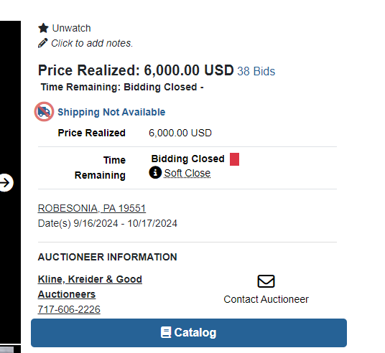Open the Kline, Kreider & Good Auctioneers link
Viewport: 385px width, 353px height.
(x=90, y=287)
